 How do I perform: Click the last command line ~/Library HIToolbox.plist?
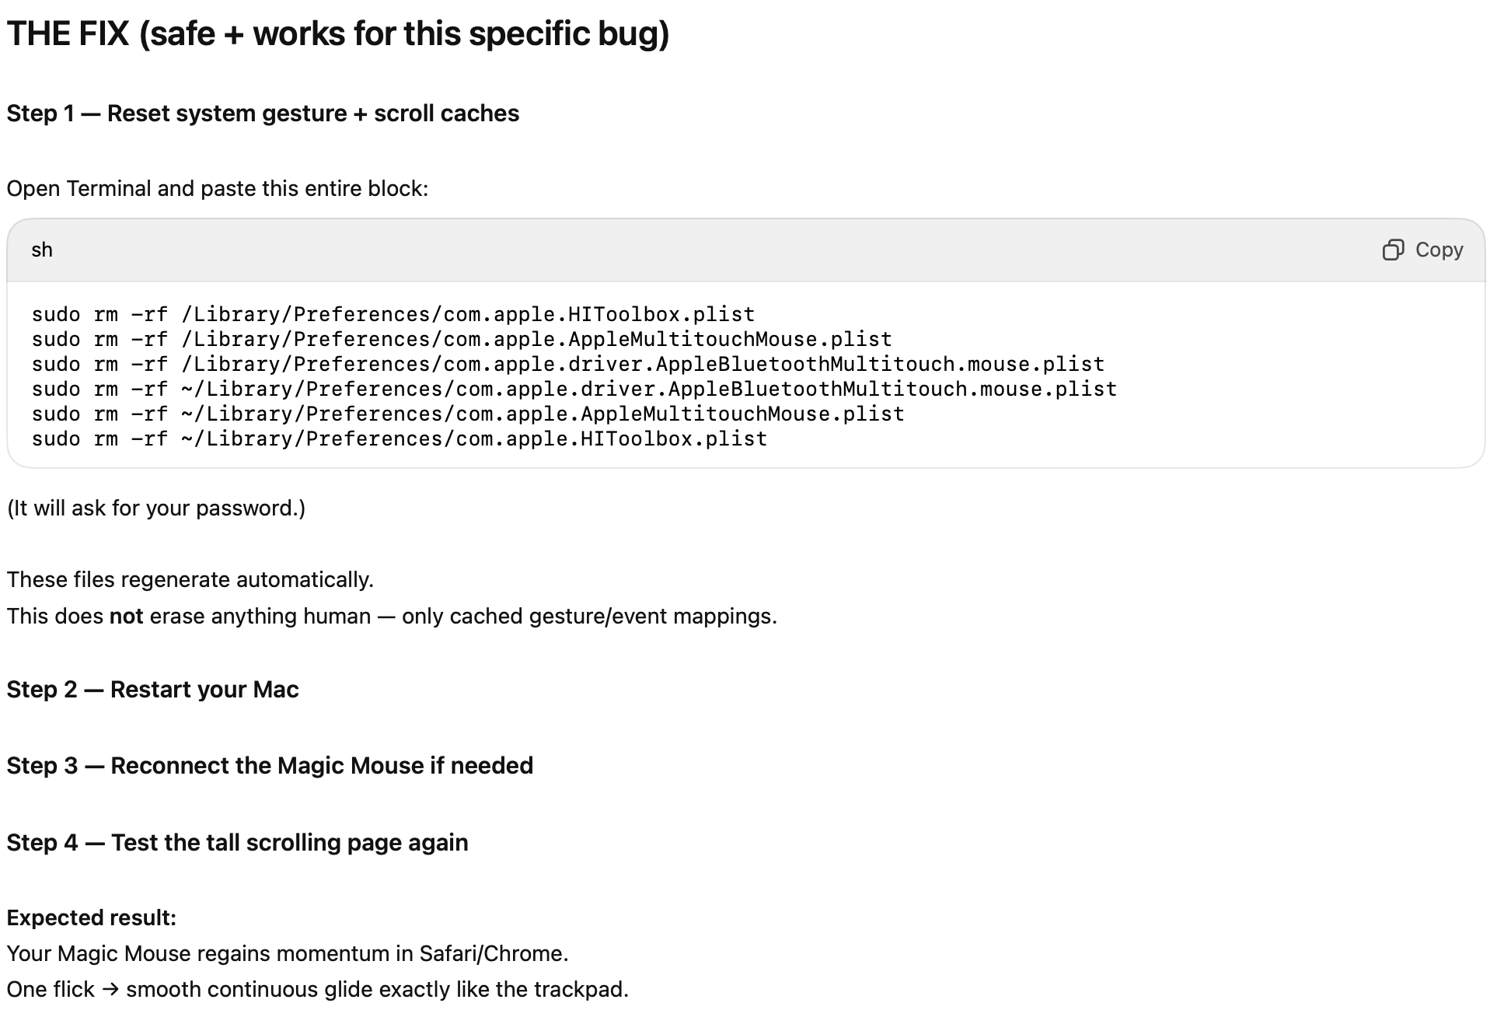[x=400, y=439]
